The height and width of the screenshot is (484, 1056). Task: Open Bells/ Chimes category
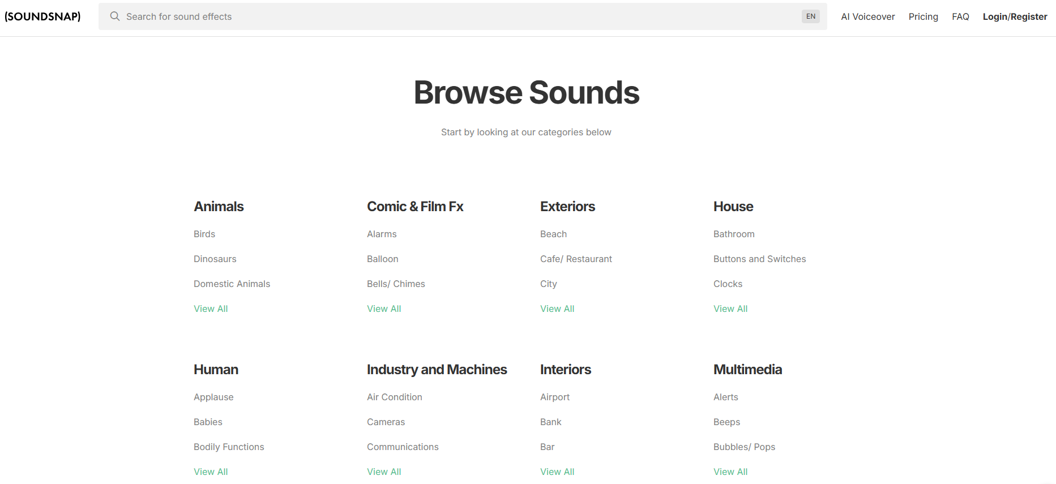(x=396, y=284)
